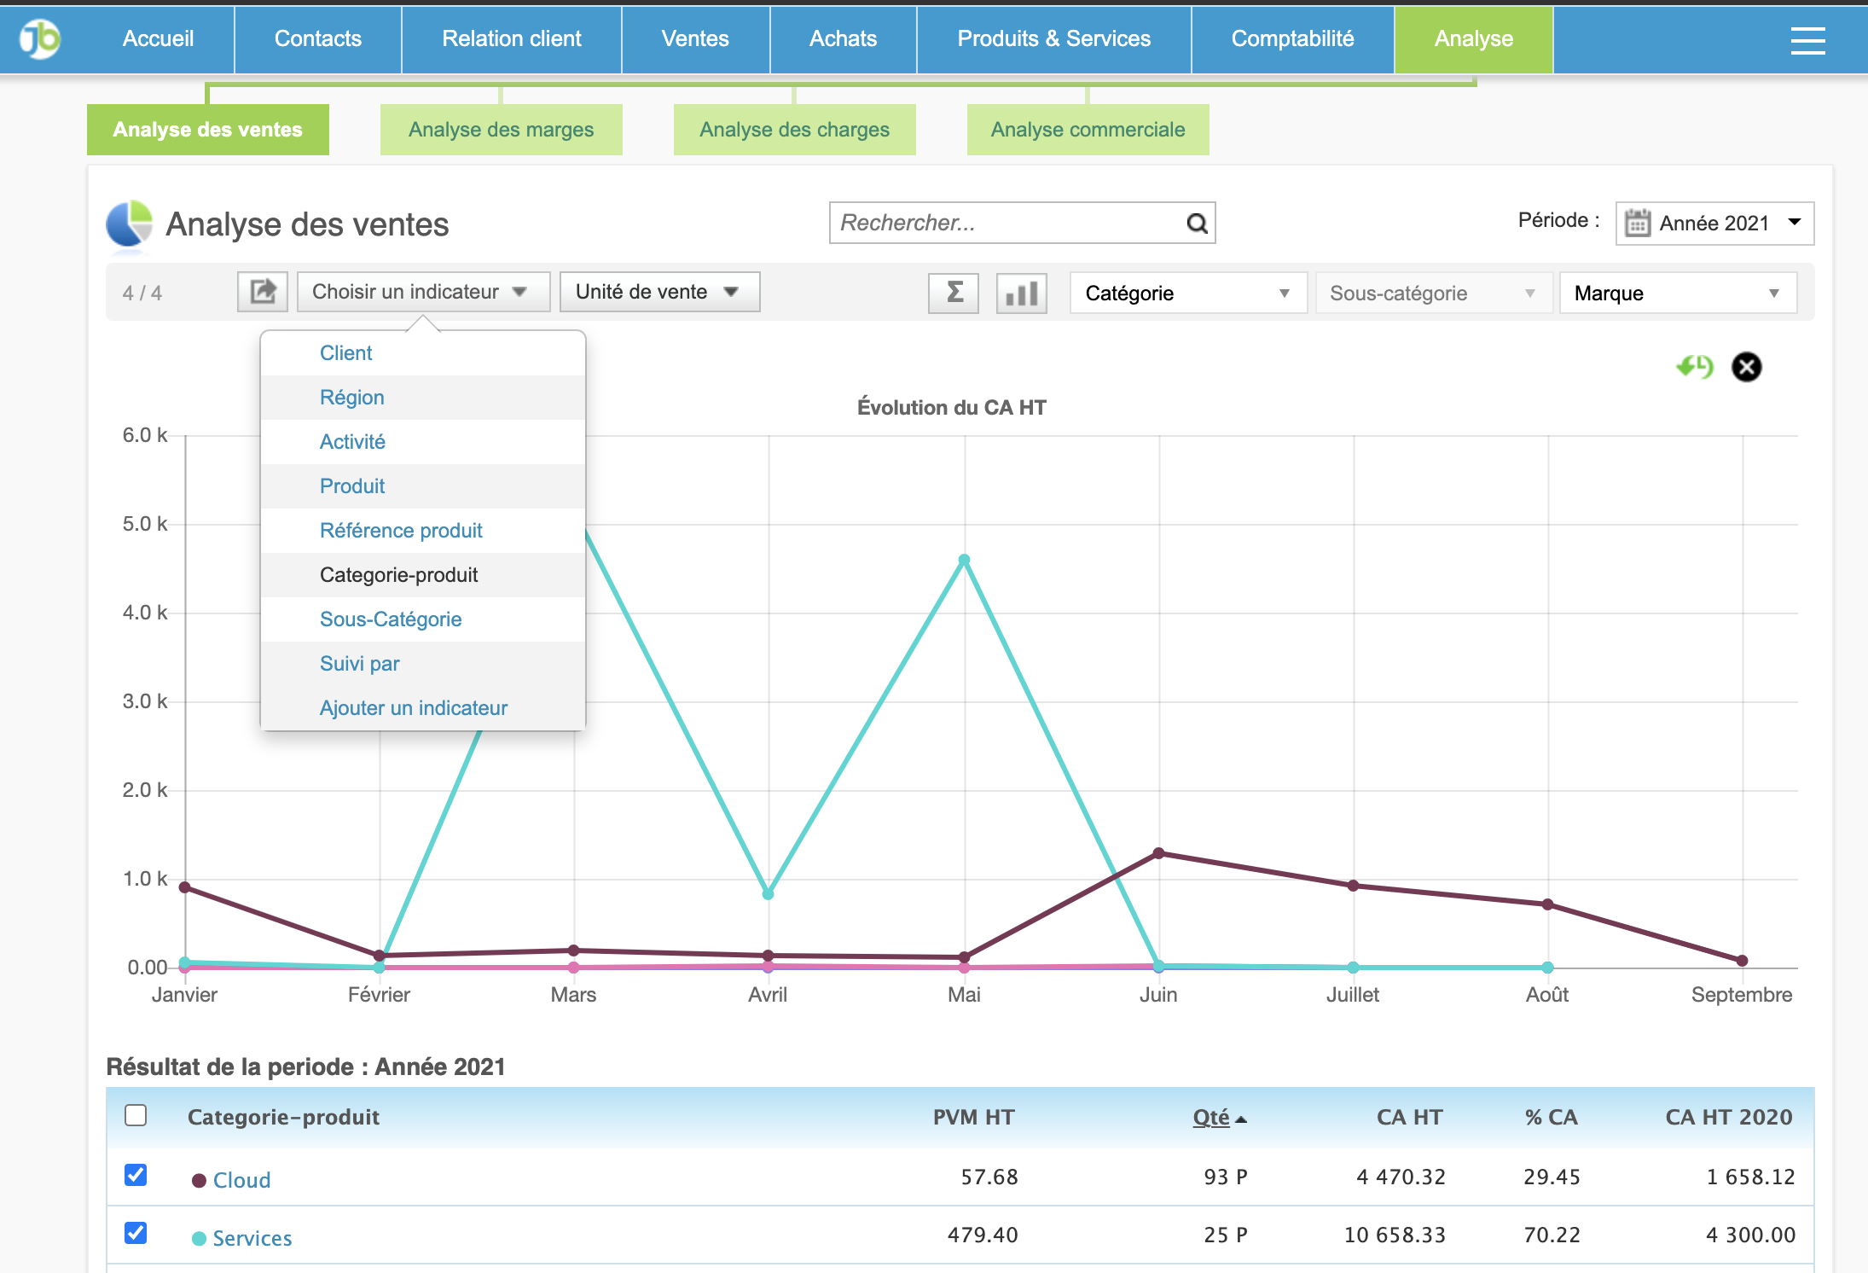The height and width of the screenshot is (1273, 1868).
Task: Uncheck the Services category row
Action: click(x=135, y=1234)
